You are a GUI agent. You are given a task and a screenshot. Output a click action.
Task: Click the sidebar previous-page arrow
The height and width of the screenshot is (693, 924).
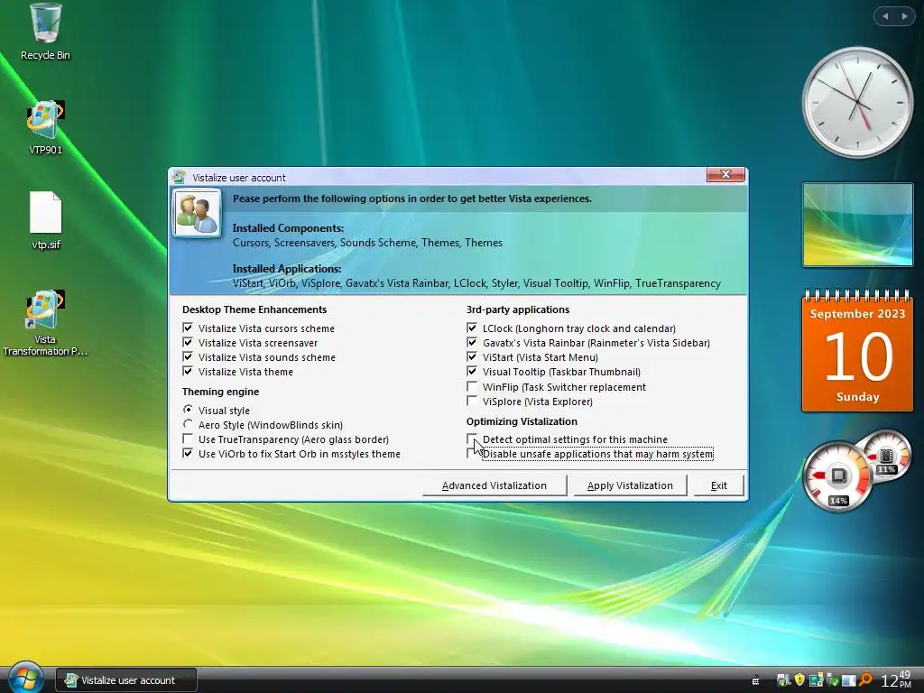[x=885, y=16]
